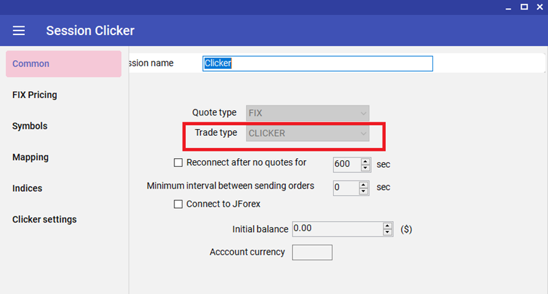Increase reconnect timeout seconds with up arrow

coord(366,161)
